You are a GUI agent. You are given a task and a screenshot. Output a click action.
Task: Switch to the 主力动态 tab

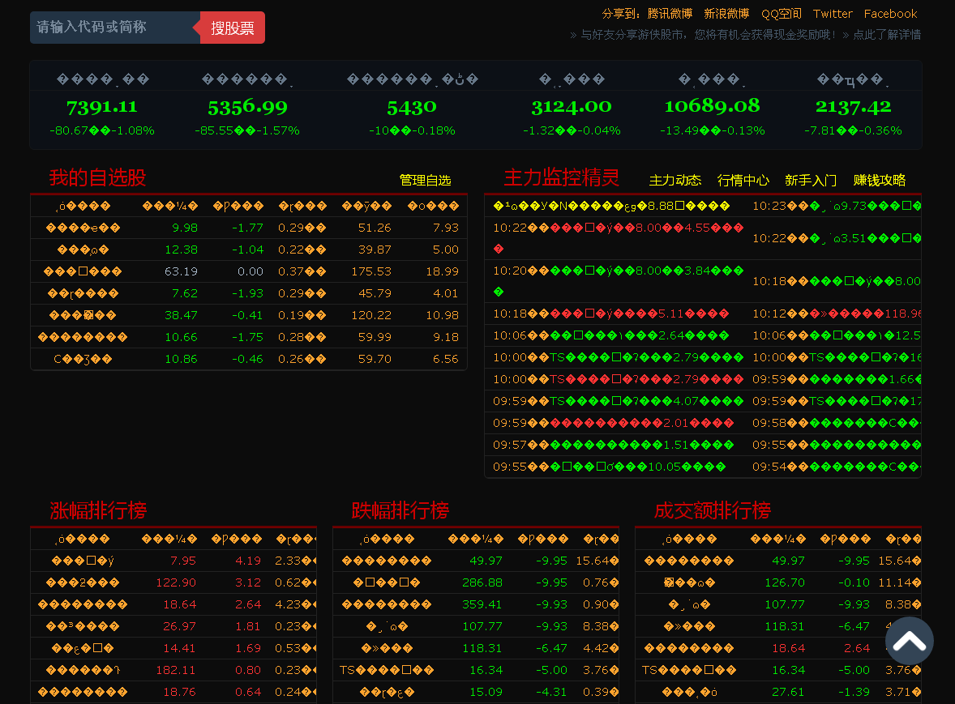coord(675,180)
